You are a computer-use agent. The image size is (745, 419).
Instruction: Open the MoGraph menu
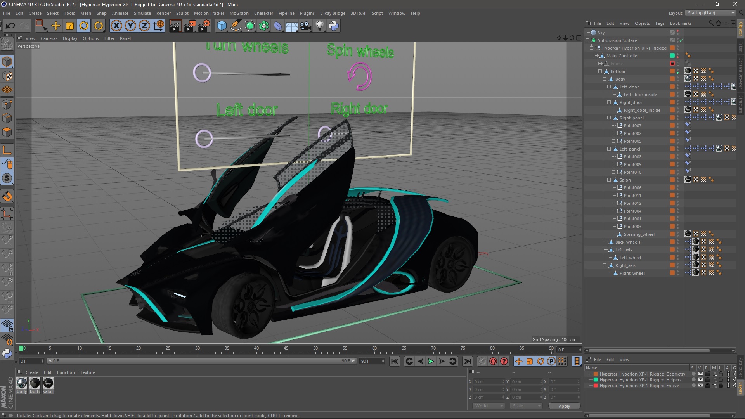(x=239, y=13)
